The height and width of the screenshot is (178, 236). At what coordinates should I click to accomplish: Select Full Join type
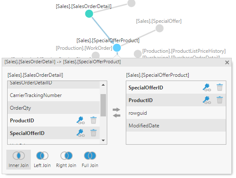90,159
